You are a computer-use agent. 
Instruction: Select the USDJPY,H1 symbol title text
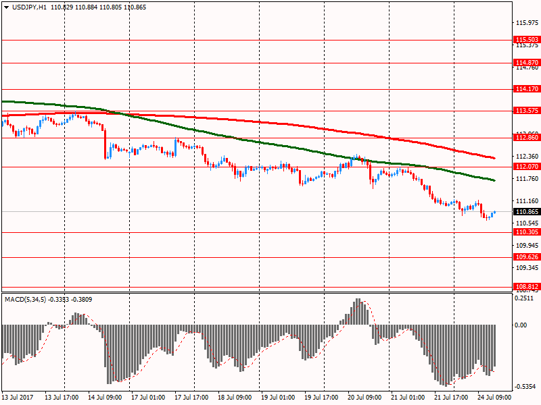point(29,7)
